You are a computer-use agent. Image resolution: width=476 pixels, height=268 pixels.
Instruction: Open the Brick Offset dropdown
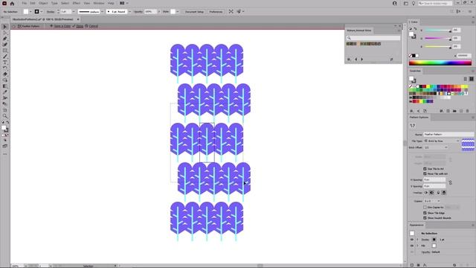click(x=436, y=147)
